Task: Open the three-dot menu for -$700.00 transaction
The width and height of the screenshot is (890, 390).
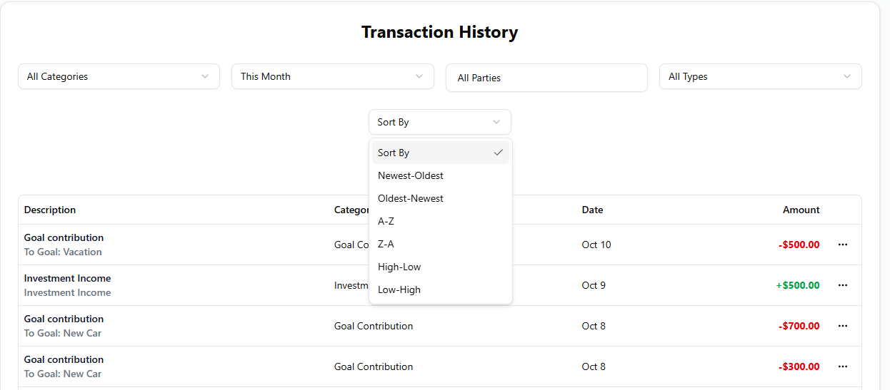Action: 843,326
